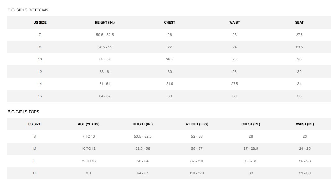Click the HEIGHT (IN.) header in Bottoms table
Viewport: 331px width, 186px height.
coord(105,23)
